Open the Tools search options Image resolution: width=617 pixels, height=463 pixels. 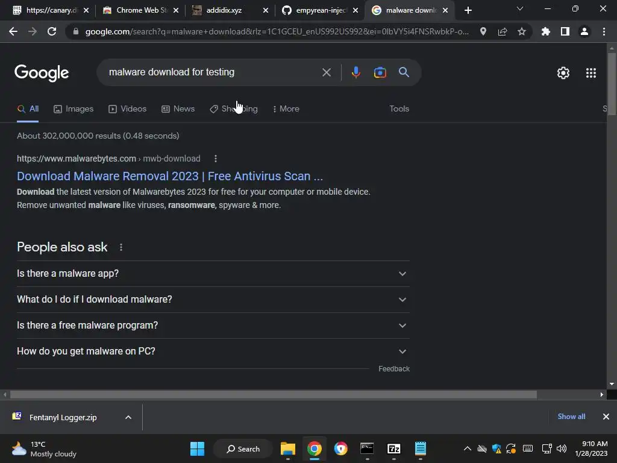pyautogui.click(x=399, y=109)
